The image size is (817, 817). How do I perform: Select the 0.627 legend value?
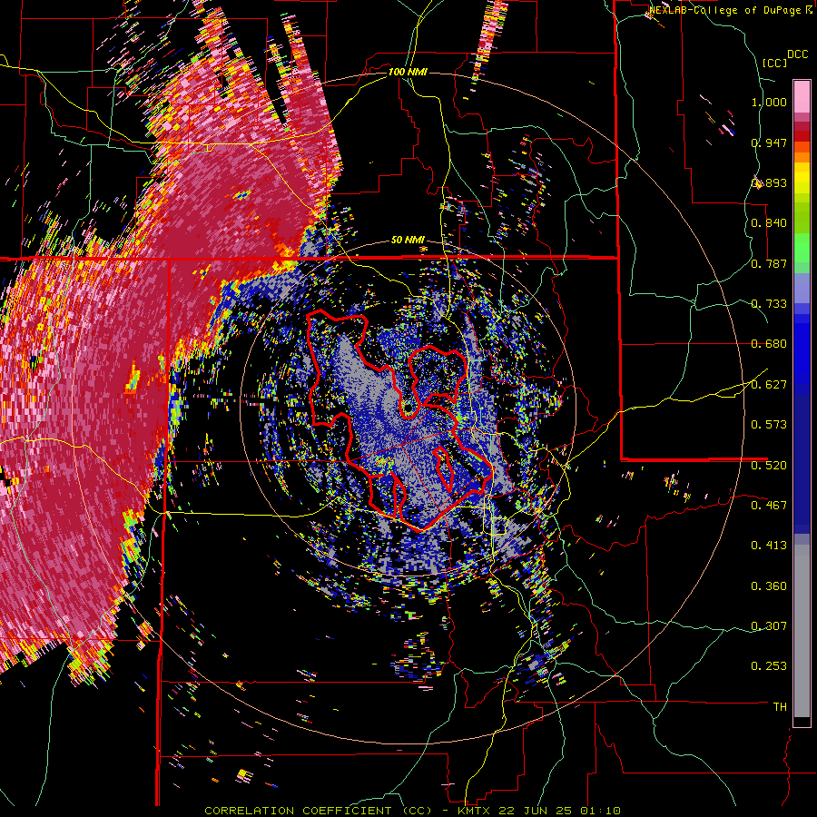(769, 385)
